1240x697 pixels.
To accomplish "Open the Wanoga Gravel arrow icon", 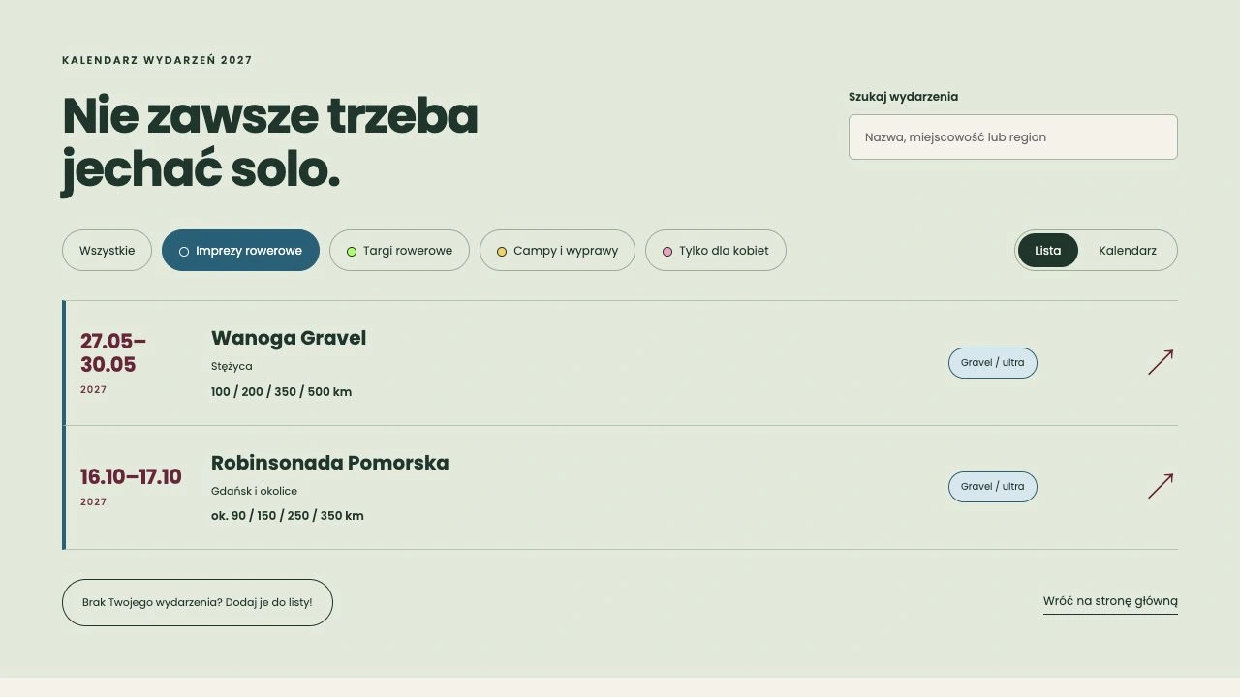I will [1161, 362].
